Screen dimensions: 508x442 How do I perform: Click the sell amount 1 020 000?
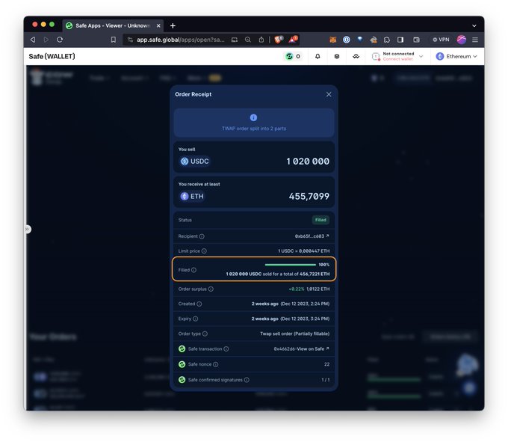308,162
